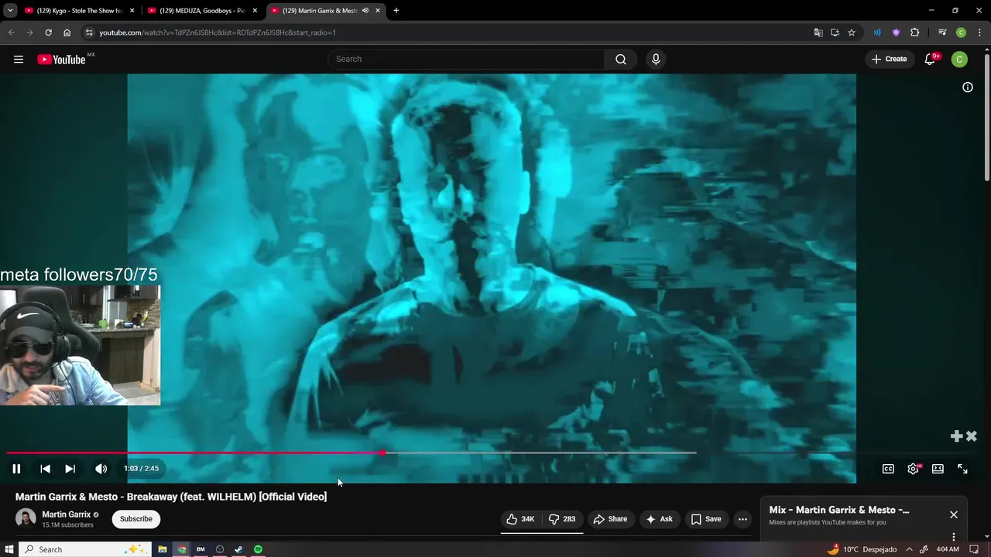Open Martin Garrix channel avatar
991x557 pixels.
click(x=26, y=518)
